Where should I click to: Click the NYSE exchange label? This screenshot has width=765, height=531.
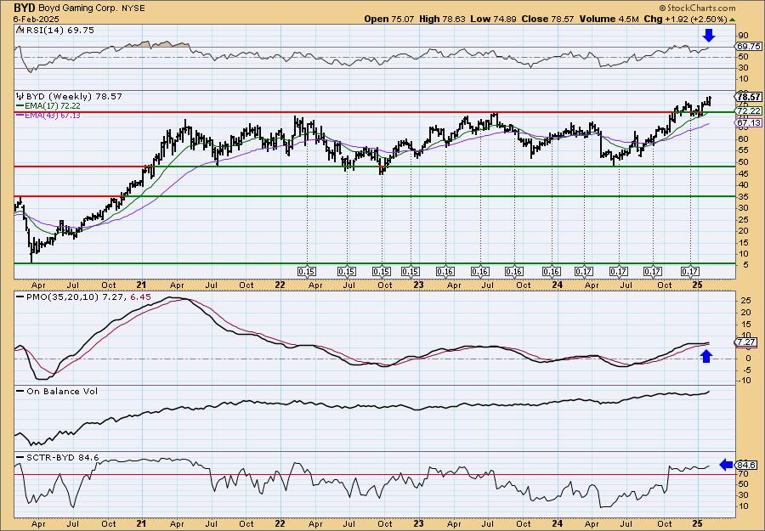coord(133,8)
